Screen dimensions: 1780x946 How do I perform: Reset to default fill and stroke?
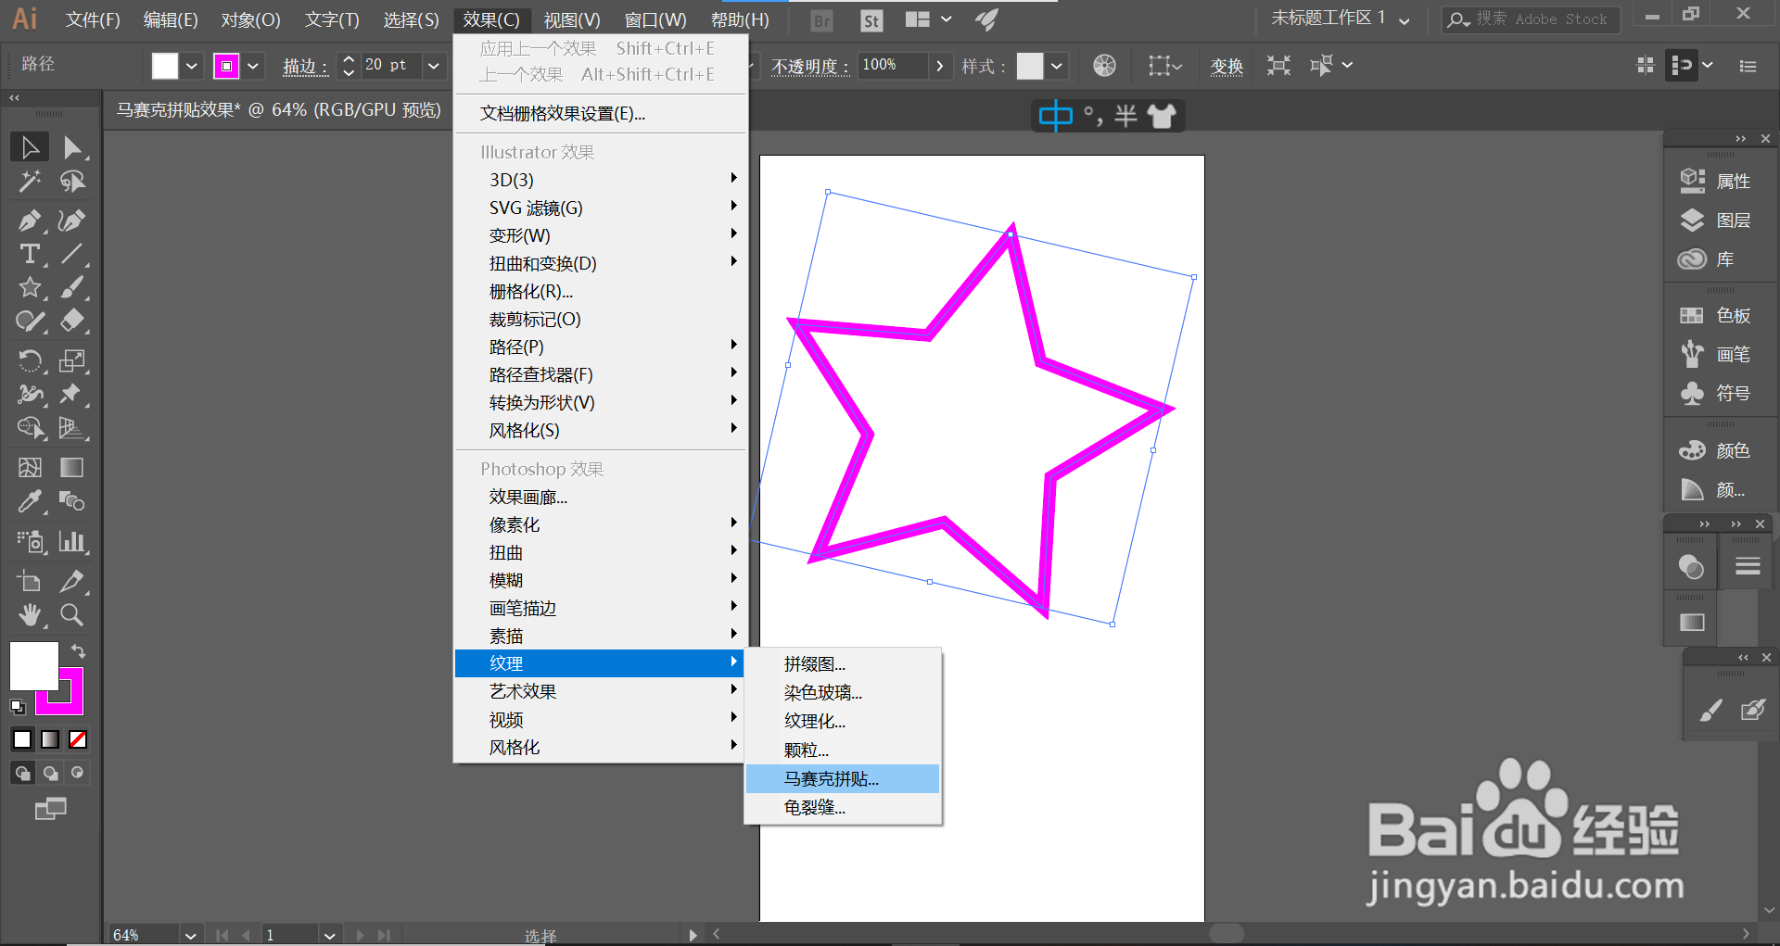point(17,707)
